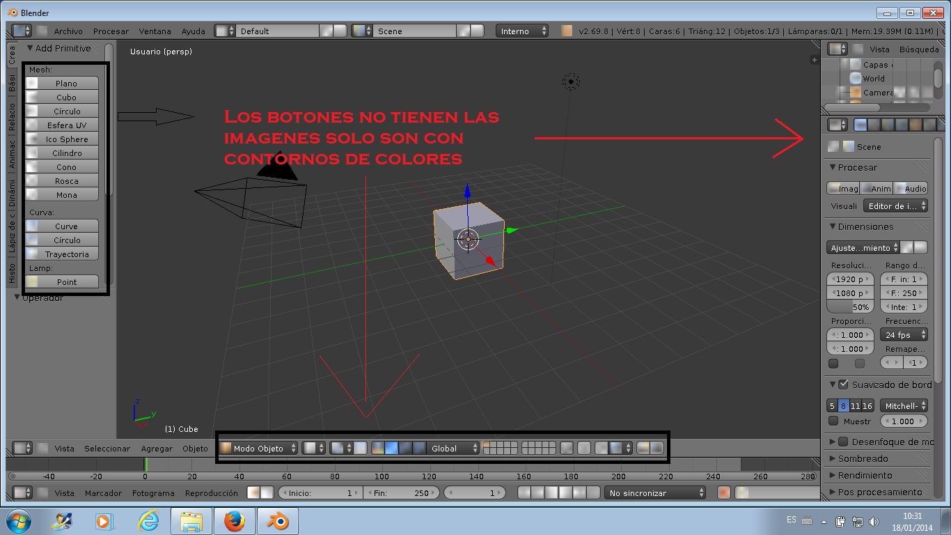Open the Render Layers properties tab
Viewport: 951px width, 535px height.
point(874,125)
